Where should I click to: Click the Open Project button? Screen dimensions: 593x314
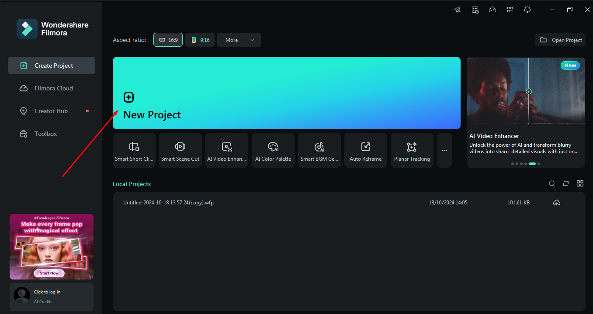560,40
